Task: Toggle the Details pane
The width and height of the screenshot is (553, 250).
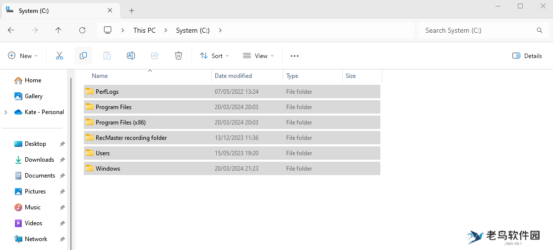Action: pyautogui.click(x=527, y=56)
